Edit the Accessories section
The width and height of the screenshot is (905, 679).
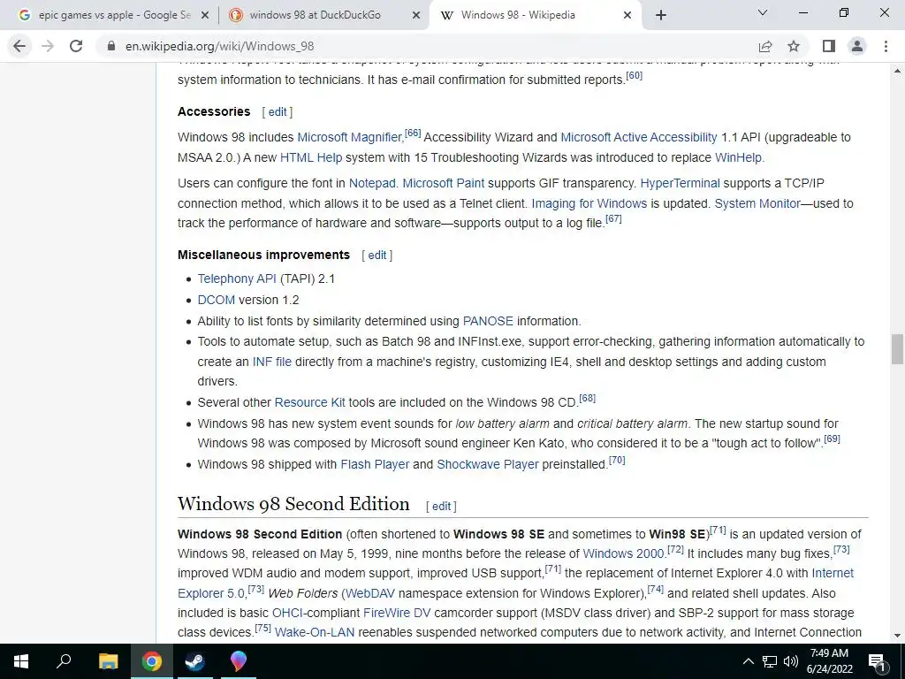(x=277, y=112)
